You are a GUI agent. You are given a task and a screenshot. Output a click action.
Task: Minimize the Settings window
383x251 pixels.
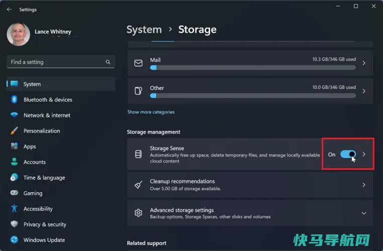pos(338,6)
